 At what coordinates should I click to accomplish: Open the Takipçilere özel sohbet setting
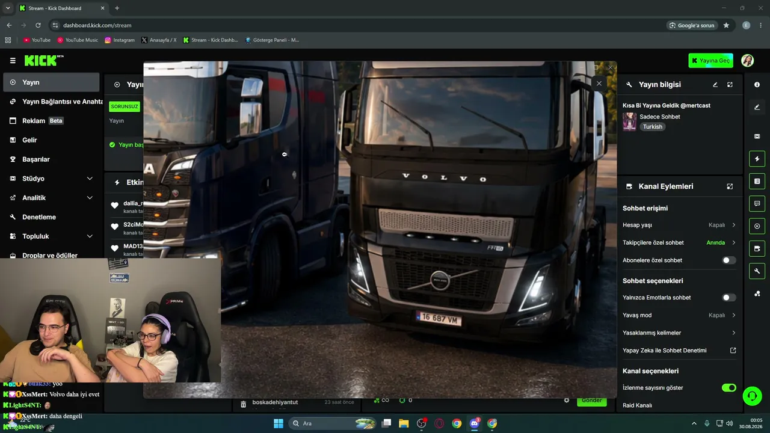(679, 243)
